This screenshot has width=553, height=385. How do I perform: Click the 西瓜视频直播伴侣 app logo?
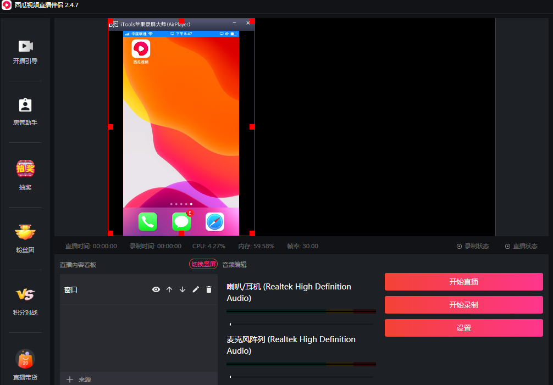7,5
